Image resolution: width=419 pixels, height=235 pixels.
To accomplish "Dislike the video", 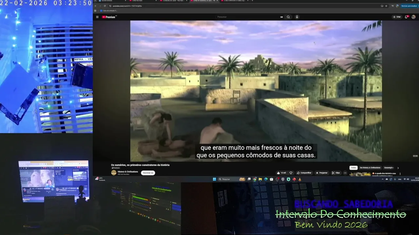I will pyautogui.click(x=291, y=173).
